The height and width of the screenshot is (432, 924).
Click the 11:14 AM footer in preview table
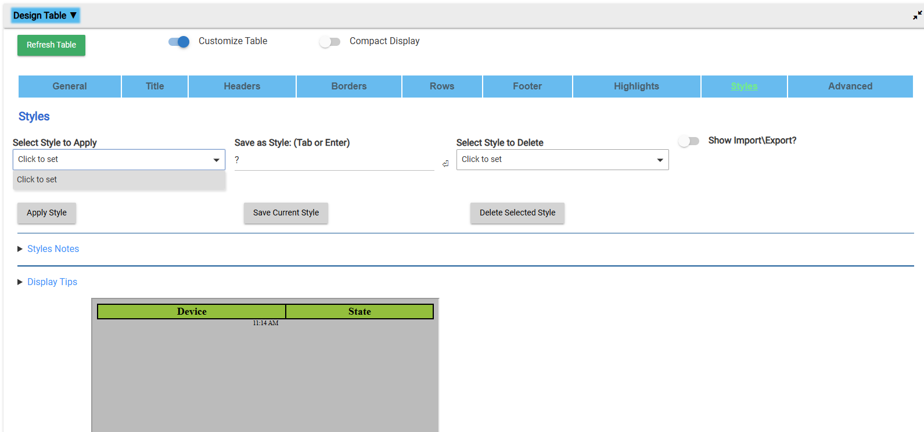265,323
